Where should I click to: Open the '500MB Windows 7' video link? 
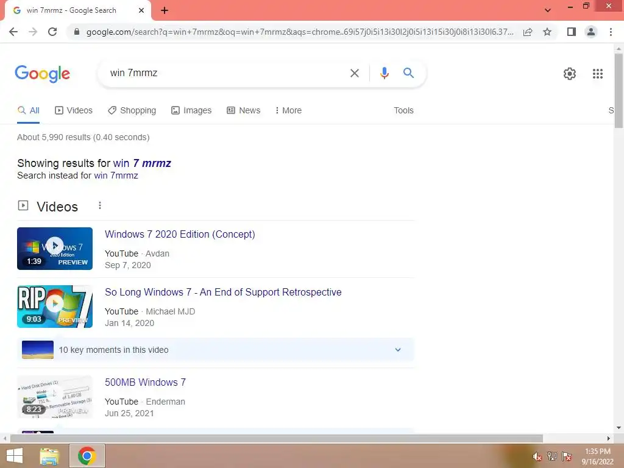click(145, 383)
